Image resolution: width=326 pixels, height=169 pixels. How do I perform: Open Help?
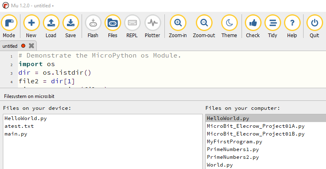coord(292,26)
